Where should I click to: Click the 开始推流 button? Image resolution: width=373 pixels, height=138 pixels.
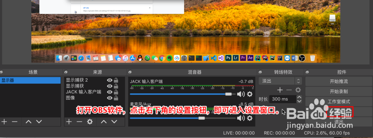coord(339,81)
